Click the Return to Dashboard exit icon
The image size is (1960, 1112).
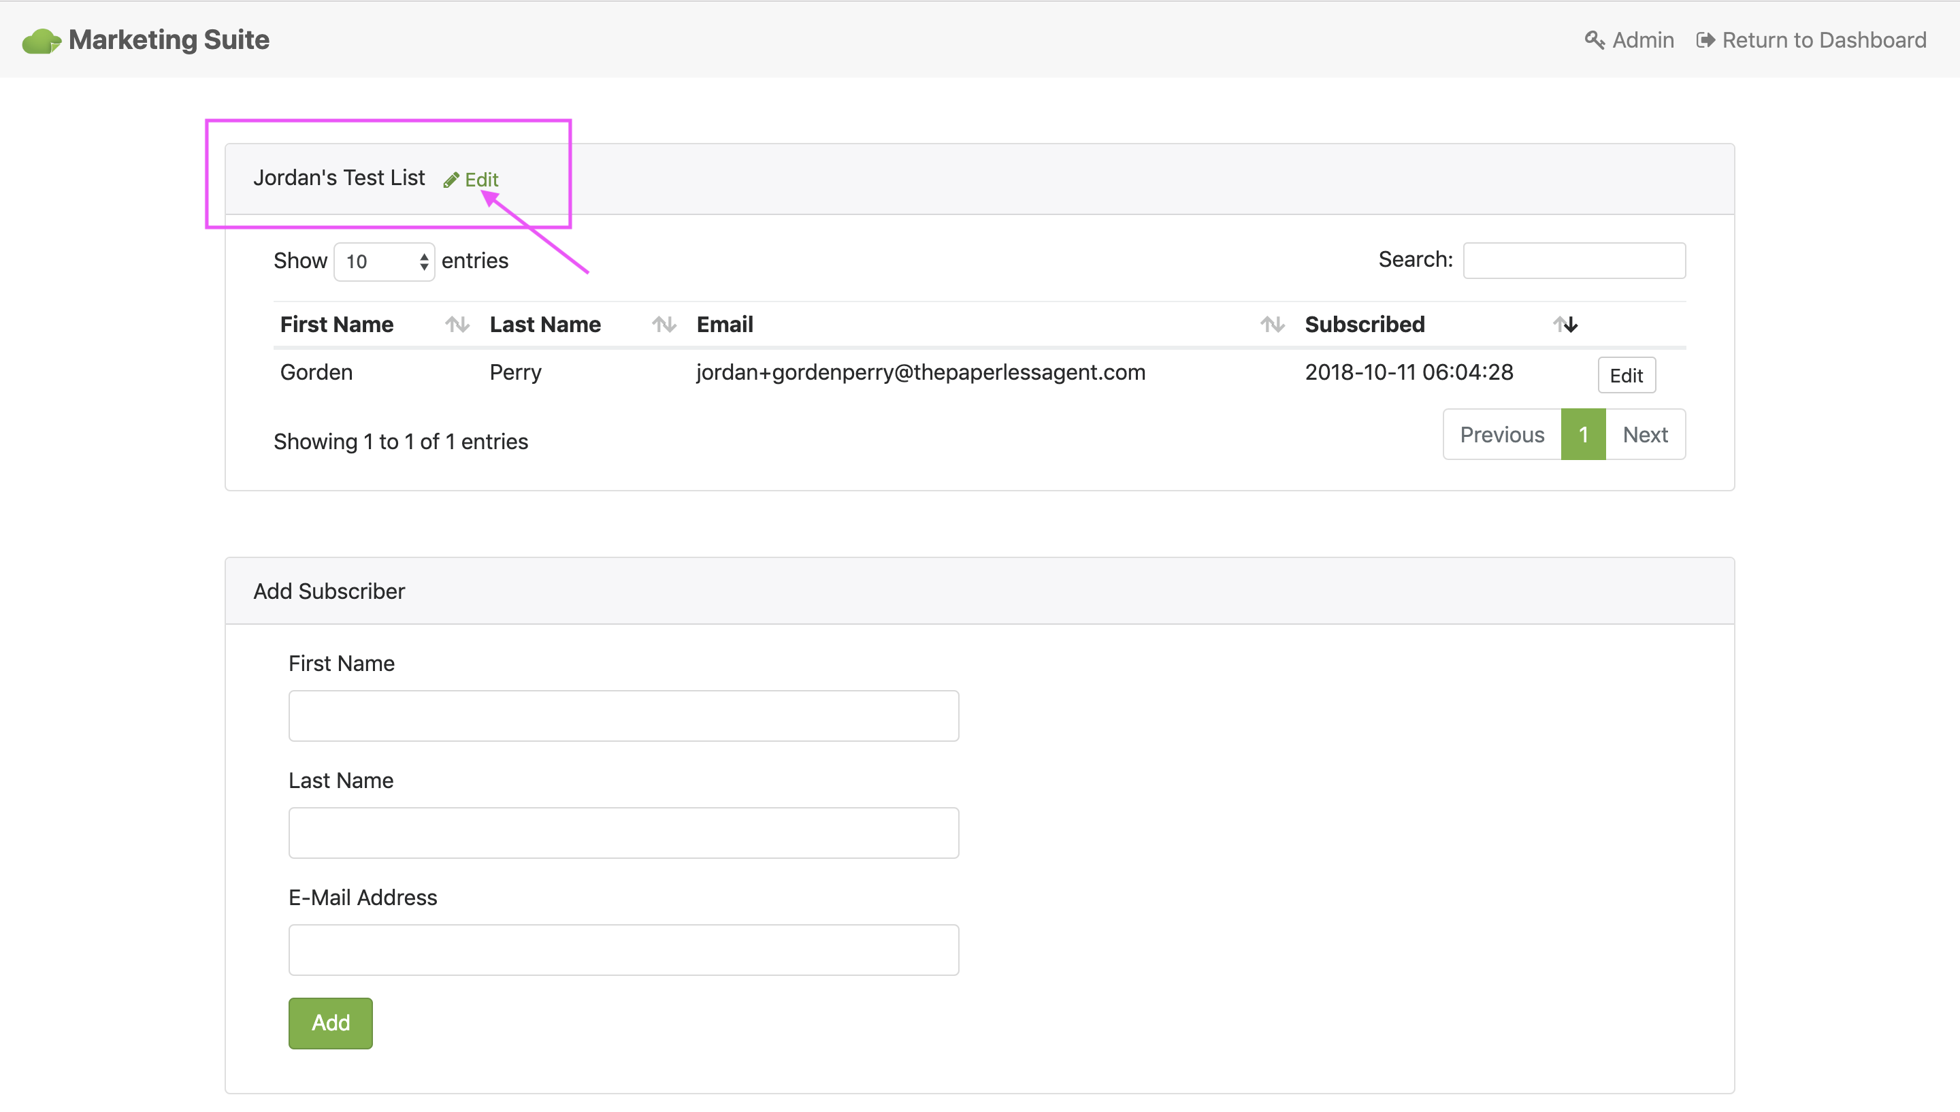[x=1705, y=39]
